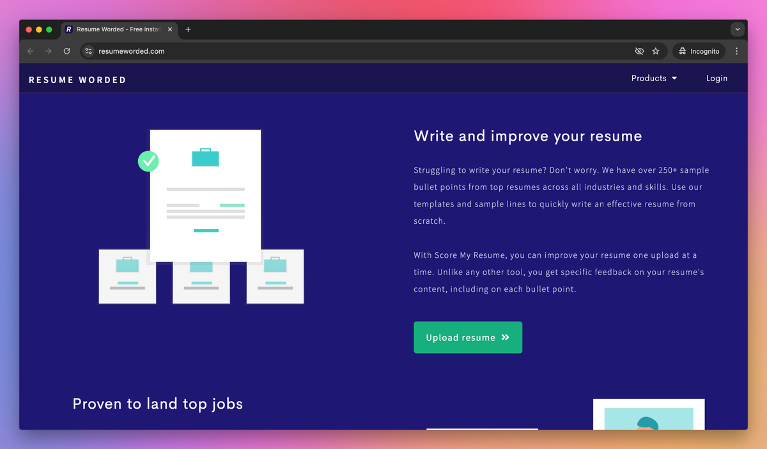Click the leftmost small resume card

127,277
